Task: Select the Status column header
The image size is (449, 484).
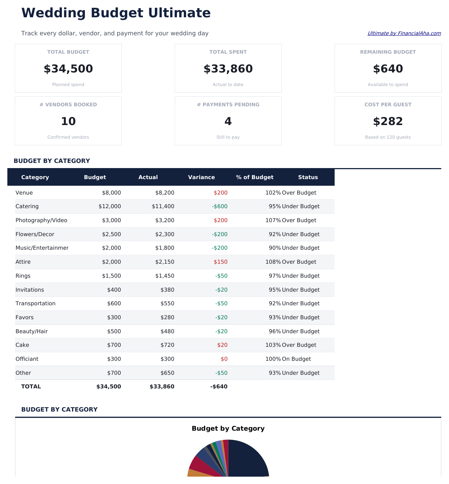Action: (308, 177)
